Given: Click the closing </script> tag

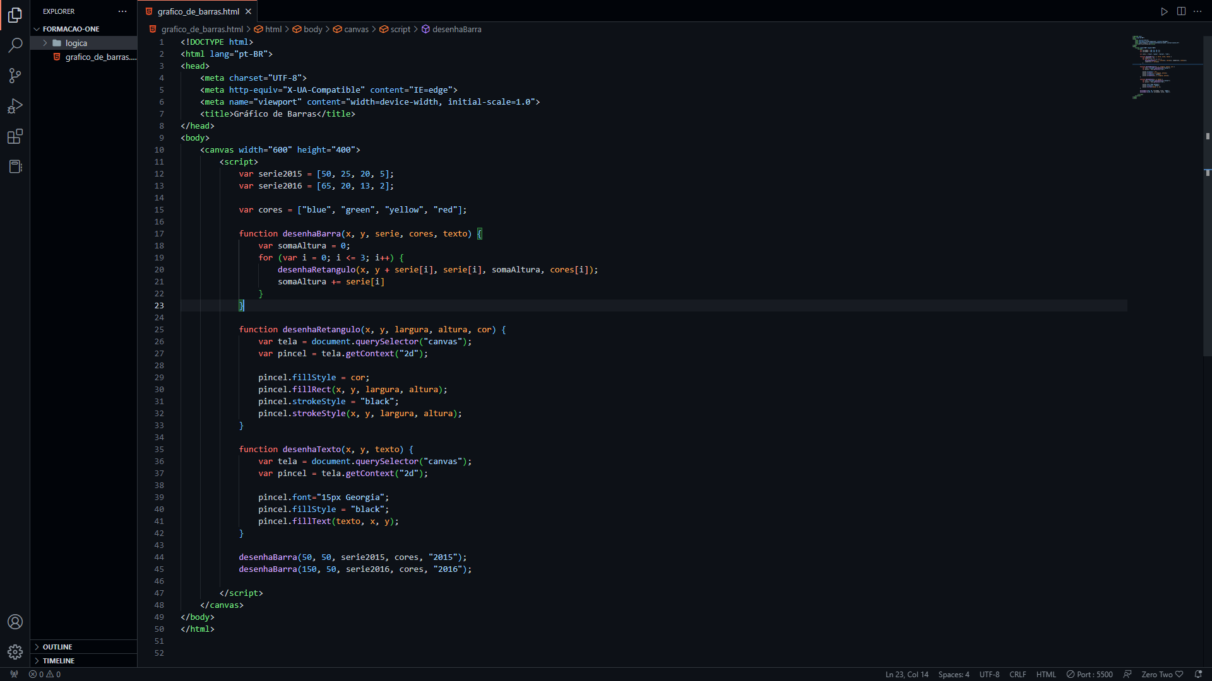Looking at the screenshot, I should (x=241, y=593).
